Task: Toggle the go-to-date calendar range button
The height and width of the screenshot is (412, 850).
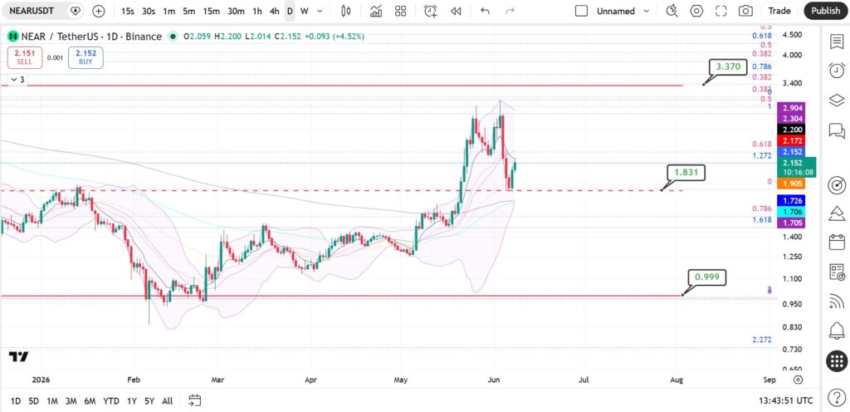Action: click(194, 400)
